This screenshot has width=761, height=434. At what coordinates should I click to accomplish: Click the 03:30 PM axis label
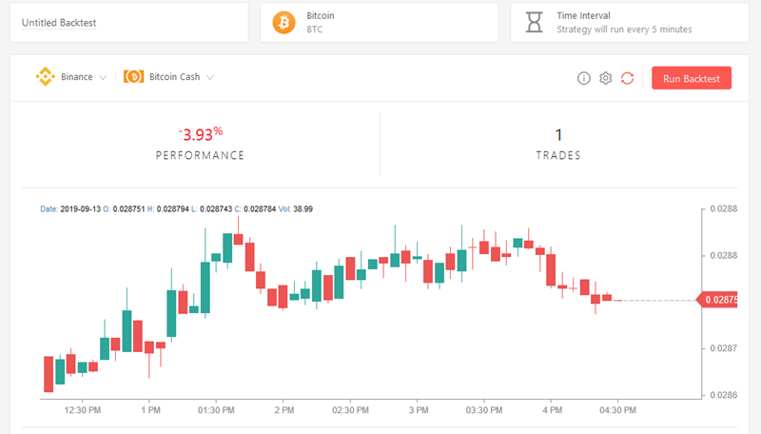coord(484,410)
